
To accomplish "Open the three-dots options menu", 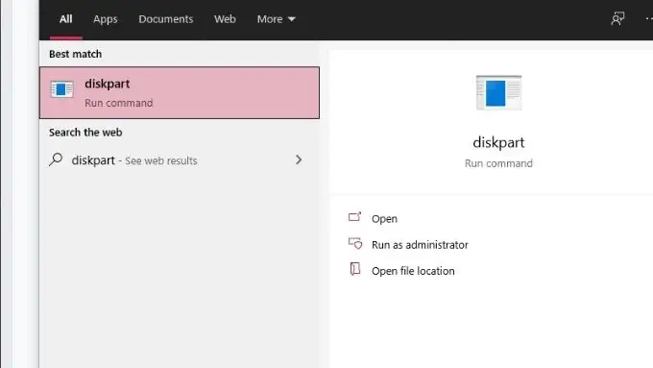I will [x=649, y=18].
